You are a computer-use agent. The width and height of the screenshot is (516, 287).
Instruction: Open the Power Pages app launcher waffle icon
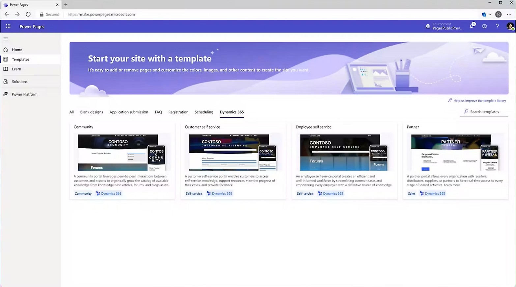pyautogui.click(x=8, y=26)
